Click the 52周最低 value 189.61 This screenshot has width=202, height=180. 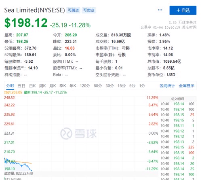[30, 55]
